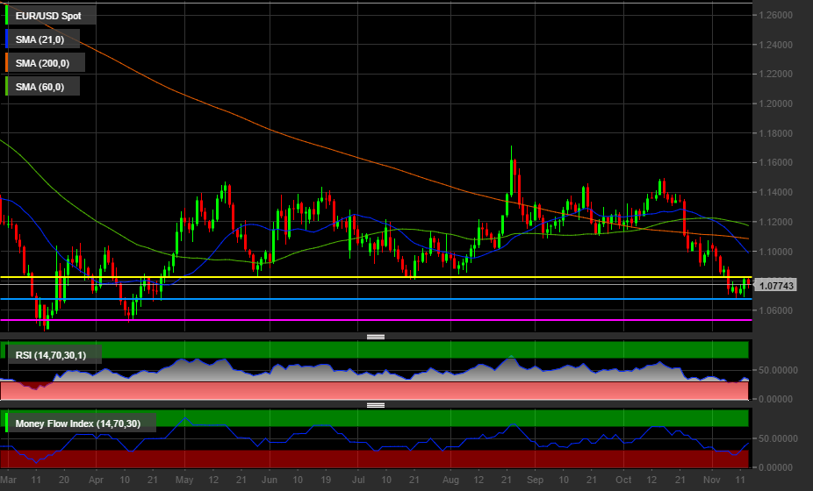This screenshot has height=491, width=813.
Task: Grab the divider handle above RSI pane
Action: coord(376,337)
